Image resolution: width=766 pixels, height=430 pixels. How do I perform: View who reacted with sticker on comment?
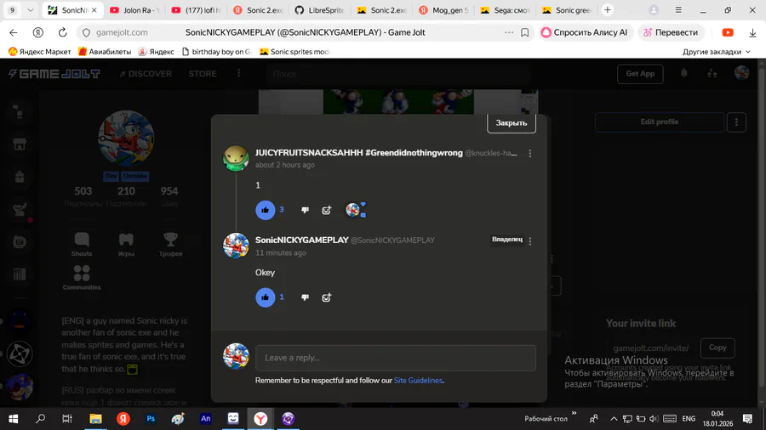pyautogui.click(x=356, y=210)
